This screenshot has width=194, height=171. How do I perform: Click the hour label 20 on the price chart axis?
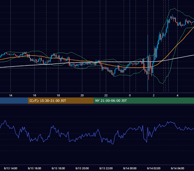[82, 95]
